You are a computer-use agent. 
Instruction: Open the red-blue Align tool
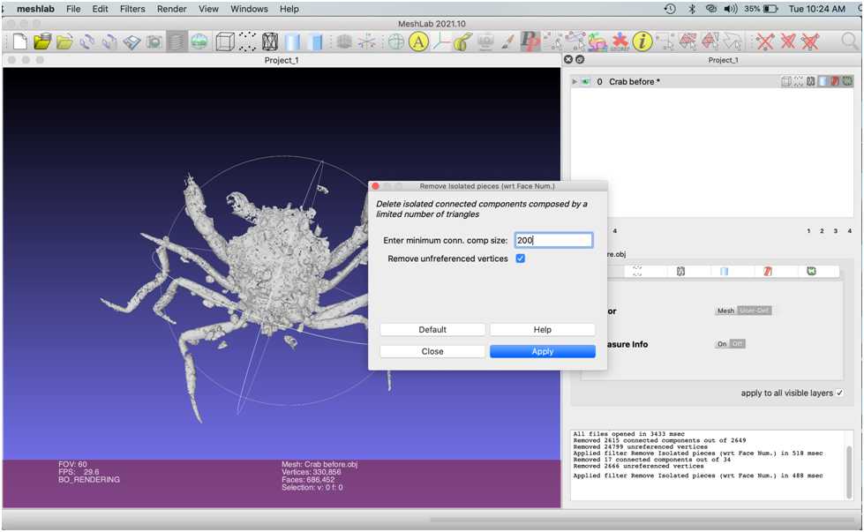[x=620, y=41]
